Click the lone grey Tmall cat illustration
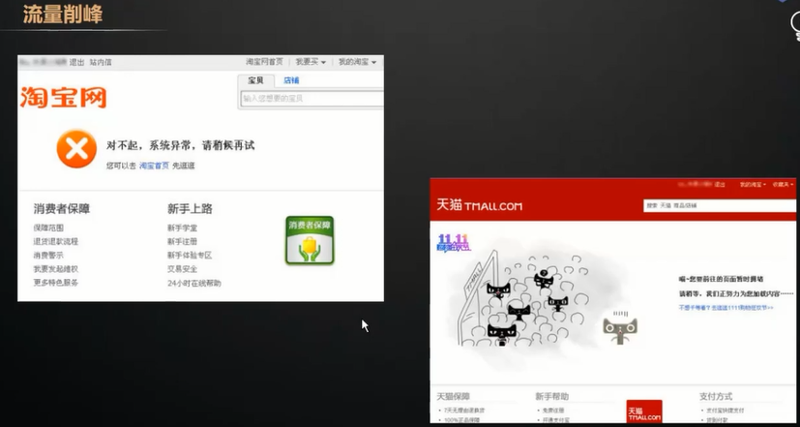The image size is (800, 427). (620, 329)
